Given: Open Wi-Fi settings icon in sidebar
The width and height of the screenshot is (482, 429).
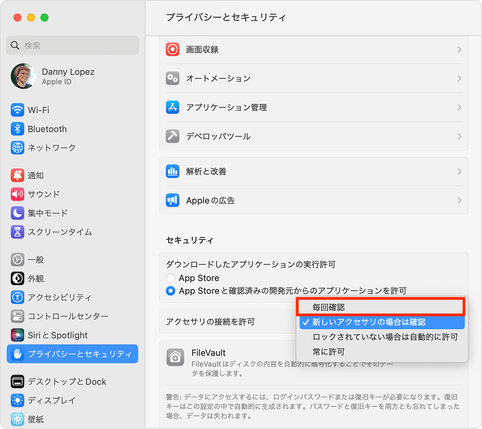Looking at the screenshot, I should pos(17,110).
